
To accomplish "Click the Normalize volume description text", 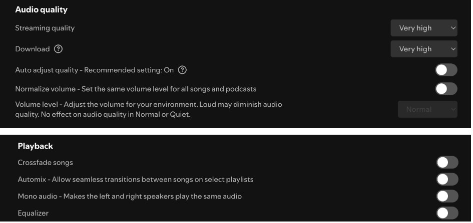I will coord(136,89).
